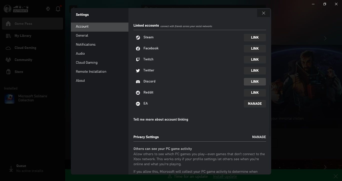
Task: Click the Cloud Gaming cloud icon
Action: point(8,48)
